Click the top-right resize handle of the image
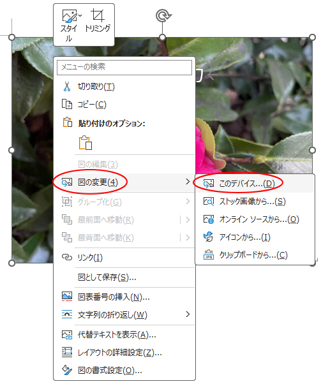 click(313, 37)
